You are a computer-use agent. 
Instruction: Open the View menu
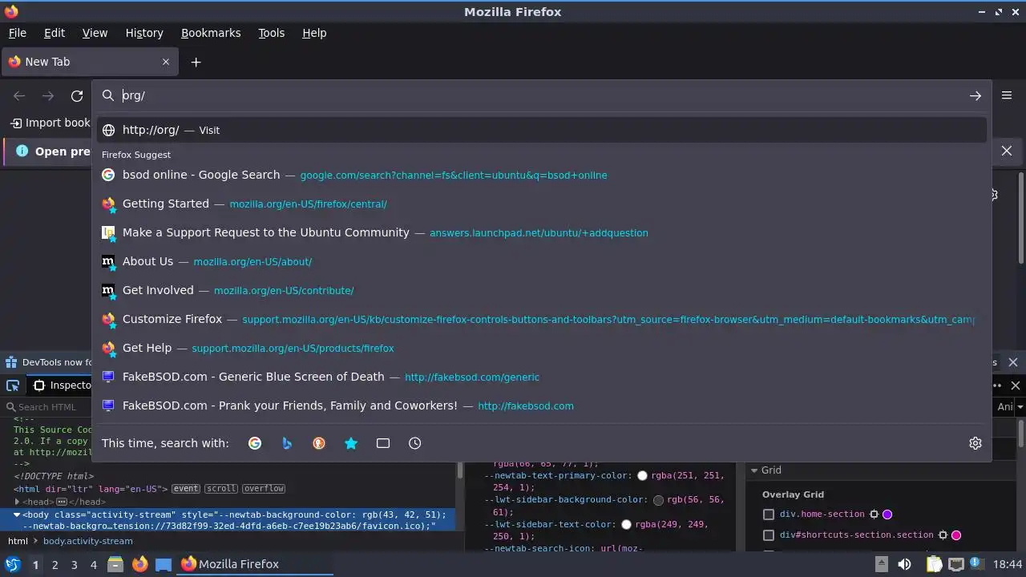pos(95,33)
